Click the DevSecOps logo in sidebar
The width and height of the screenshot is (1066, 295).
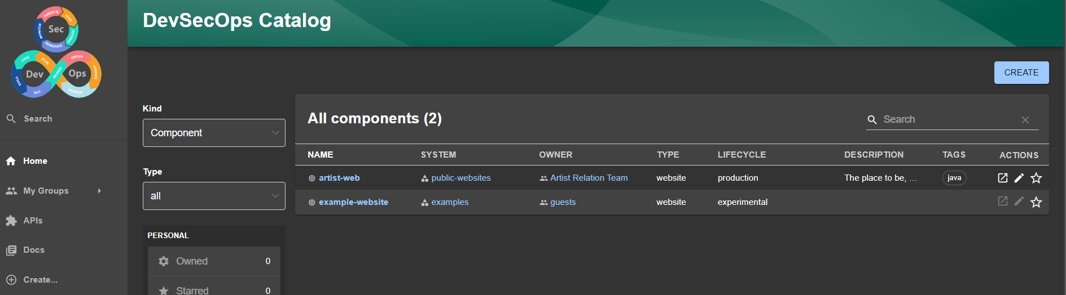(x=56, y=52)
